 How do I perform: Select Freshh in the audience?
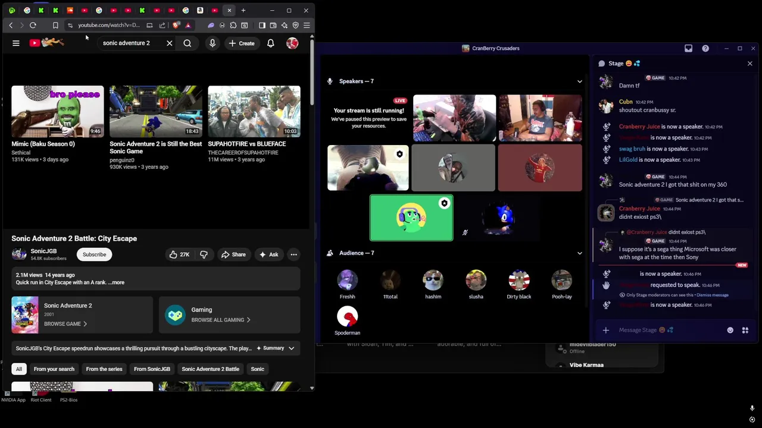[347, 284]
